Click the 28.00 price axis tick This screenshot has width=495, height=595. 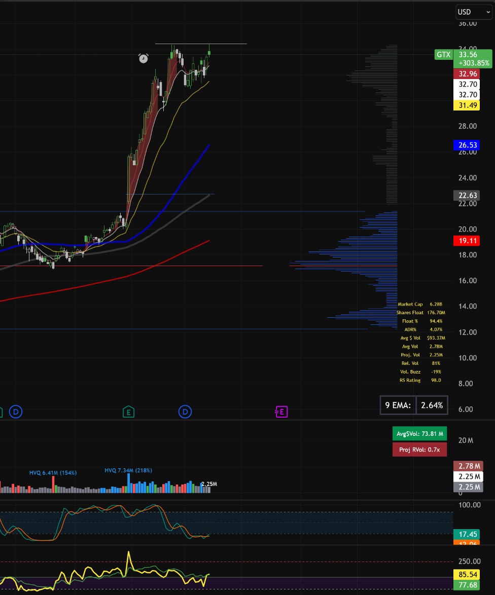(467, 126)
